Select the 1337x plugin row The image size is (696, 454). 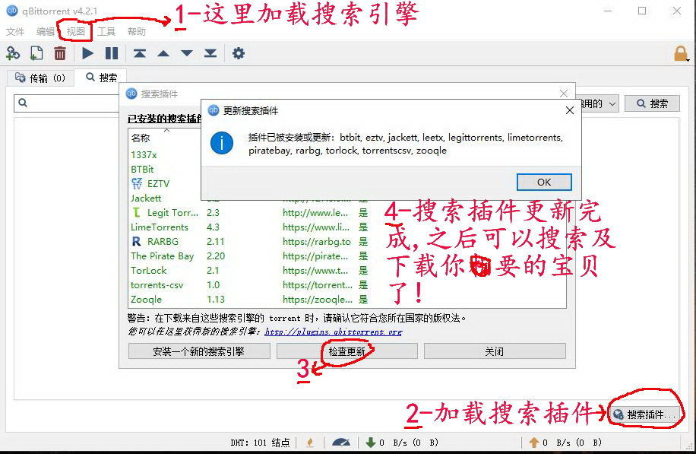pos(144,154)
